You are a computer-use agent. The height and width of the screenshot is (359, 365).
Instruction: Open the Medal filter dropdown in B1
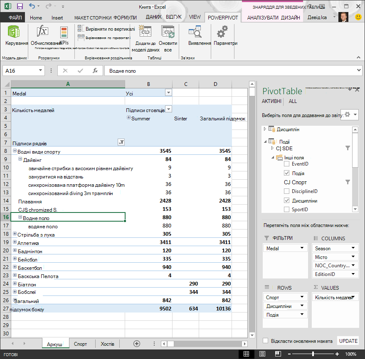point(168,93)
